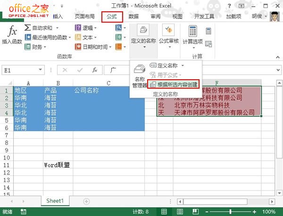Click the 100% zoom level
Image resolution: width=283 pixels, height=216 pixels.
269,212
